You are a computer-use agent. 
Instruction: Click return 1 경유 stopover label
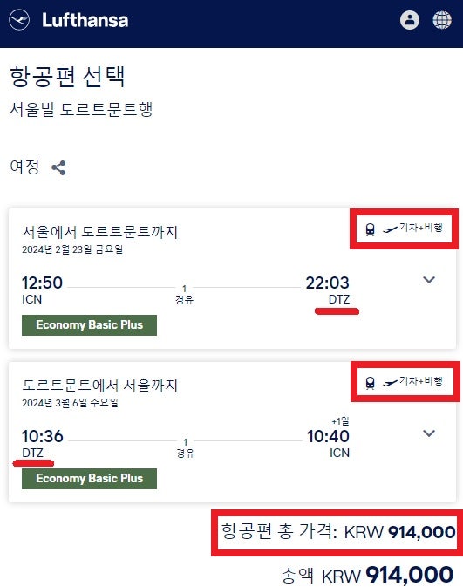point(185,448)
